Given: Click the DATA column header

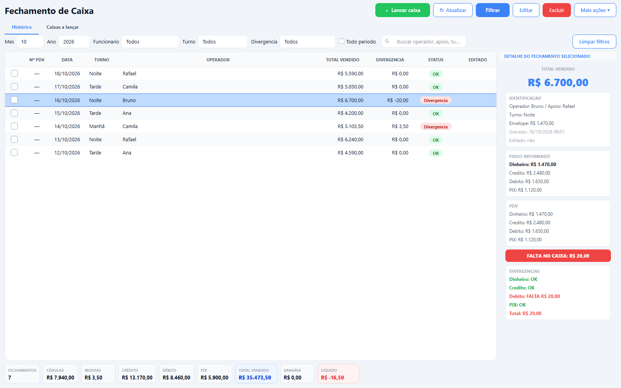Looking at the screenshot, I should [67, 60].
